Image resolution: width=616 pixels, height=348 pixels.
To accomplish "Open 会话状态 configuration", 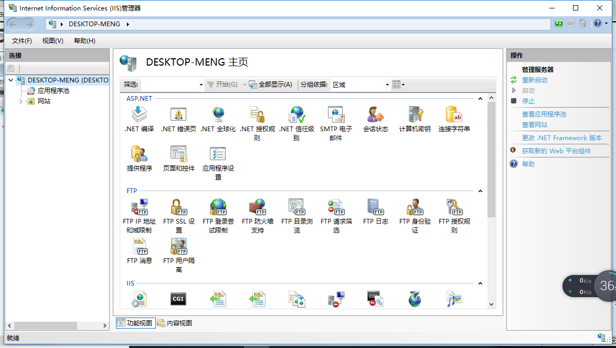I will [x=375, y=118].
